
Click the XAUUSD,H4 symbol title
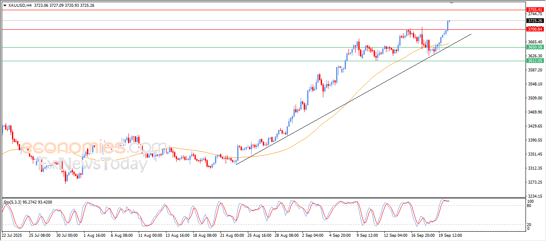pos(20,6)
